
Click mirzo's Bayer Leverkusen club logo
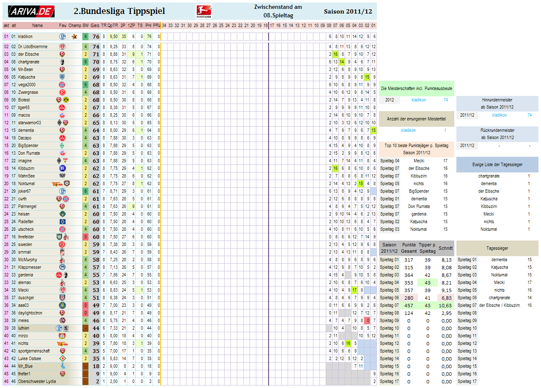62,336
